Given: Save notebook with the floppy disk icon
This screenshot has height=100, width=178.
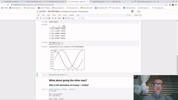Looking at the screenshot, I should pyautogui.click(x=38, y=18).
